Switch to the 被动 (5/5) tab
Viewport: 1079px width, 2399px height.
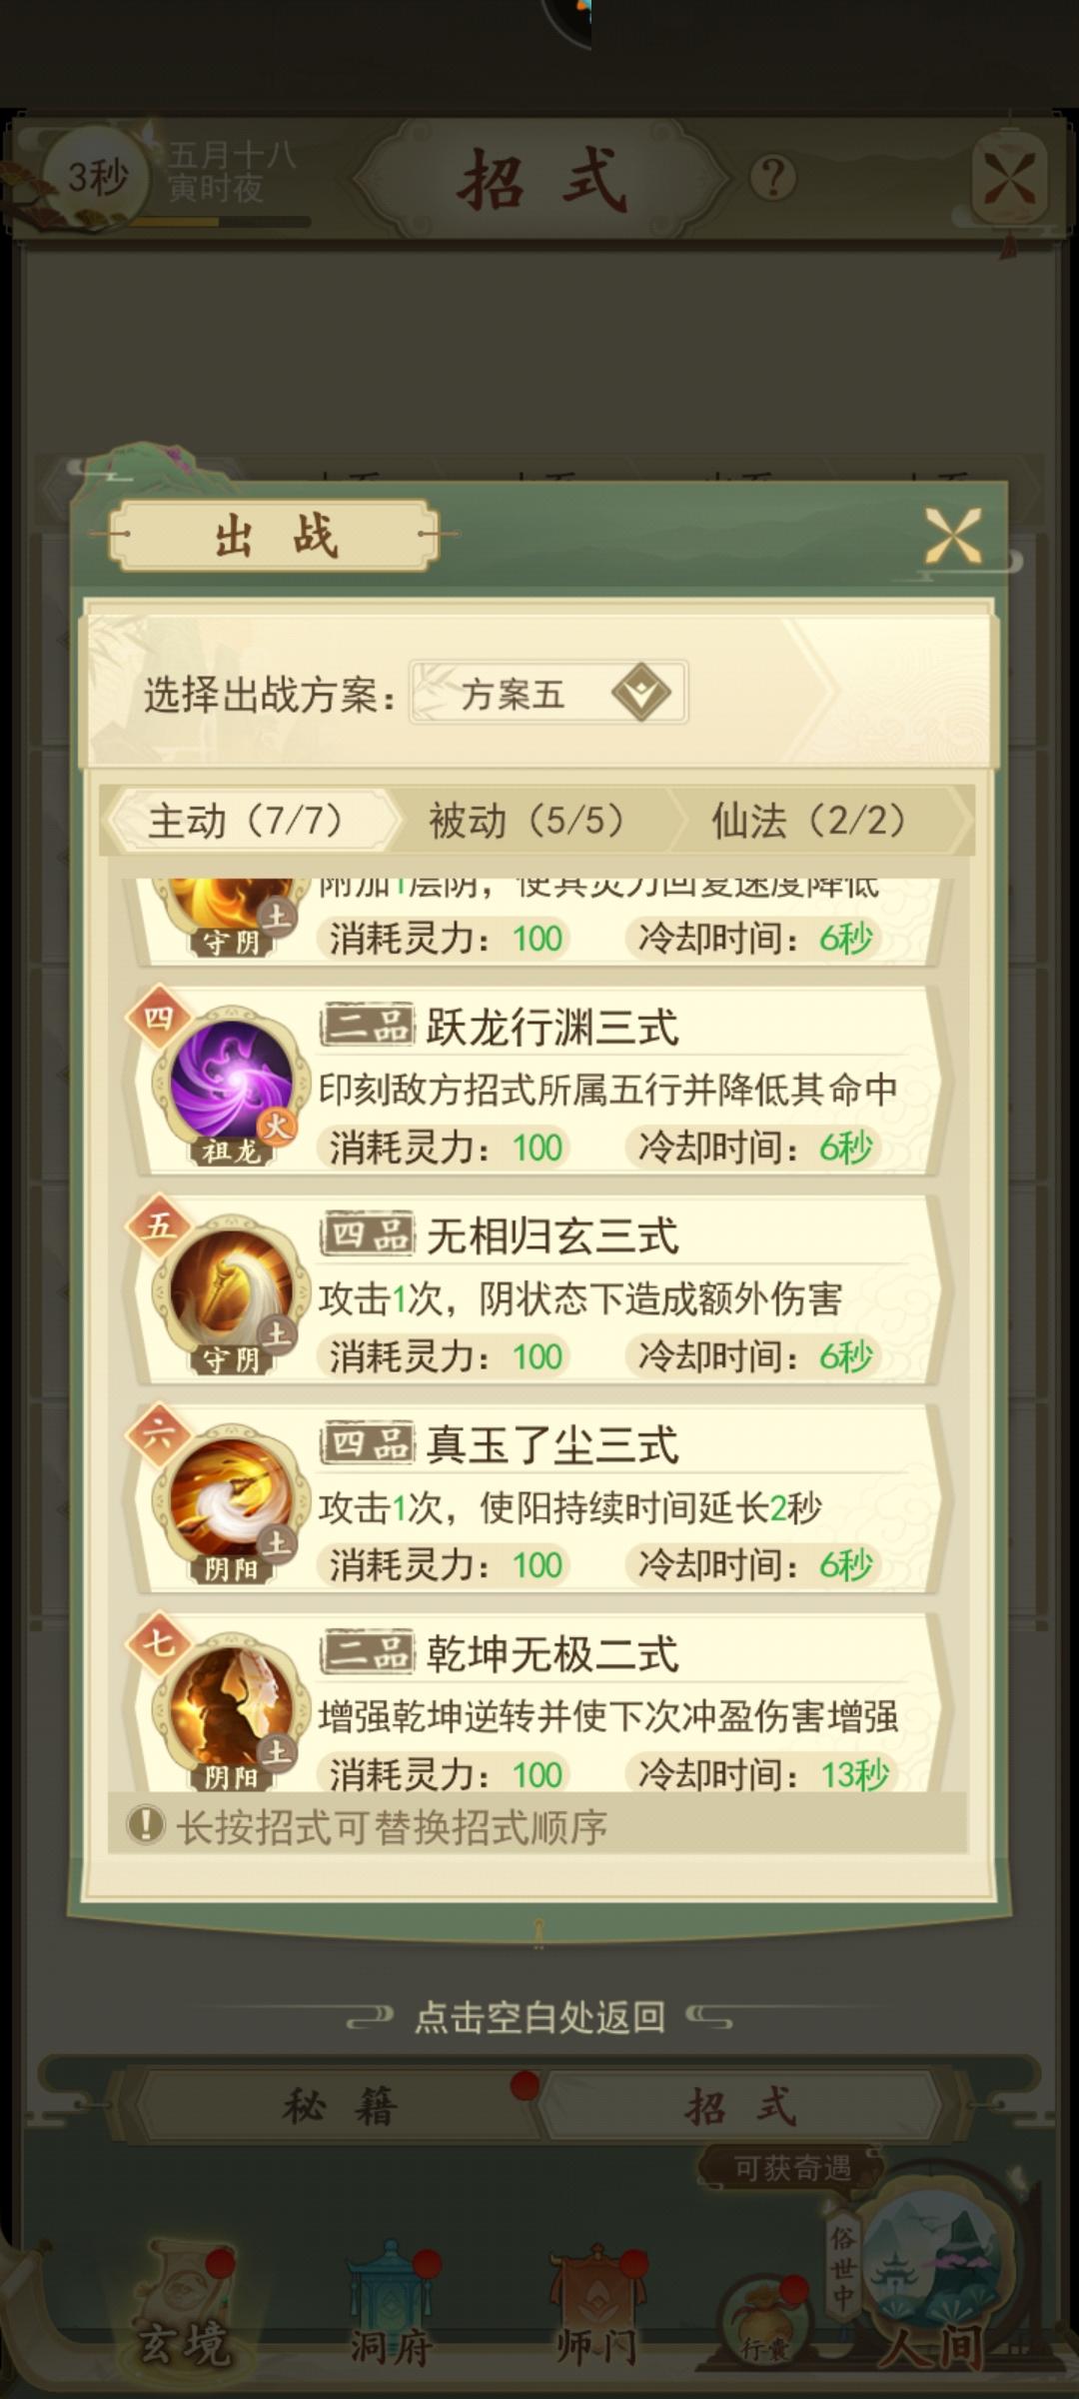[x=528, y=821]
